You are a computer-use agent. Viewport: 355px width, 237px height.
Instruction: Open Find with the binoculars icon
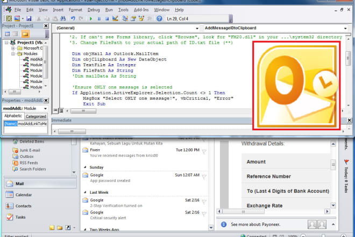[63, 19]
